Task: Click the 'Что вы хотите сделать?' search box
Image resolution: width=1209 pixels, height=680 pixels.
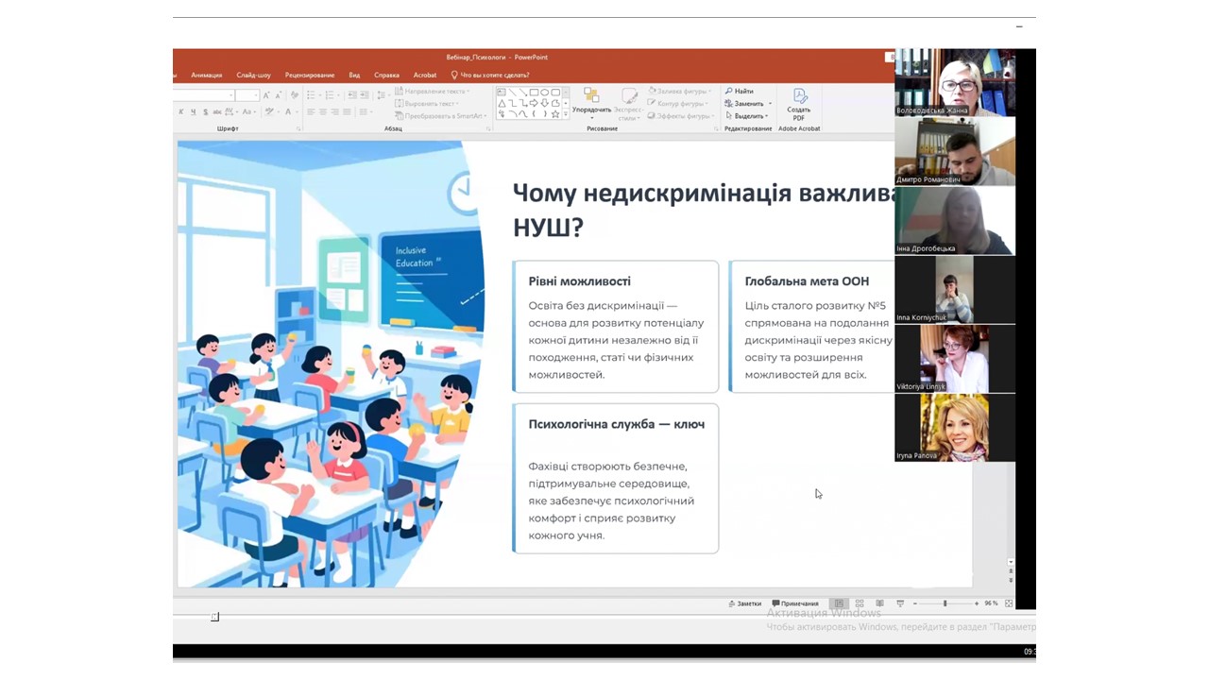Action: pyautogui.click(x=494, y=76)
